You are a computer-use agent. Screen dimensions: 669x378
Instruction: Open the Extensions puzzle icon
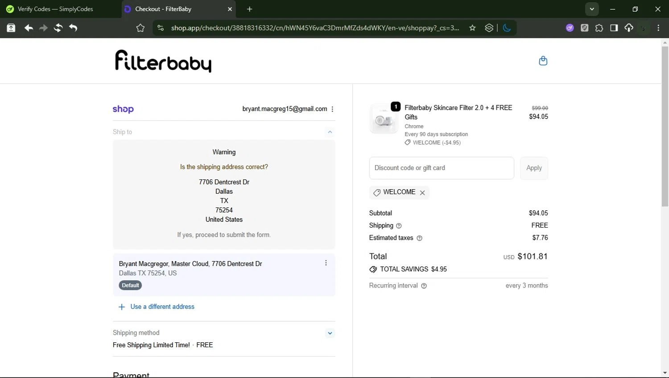[599, 28]
